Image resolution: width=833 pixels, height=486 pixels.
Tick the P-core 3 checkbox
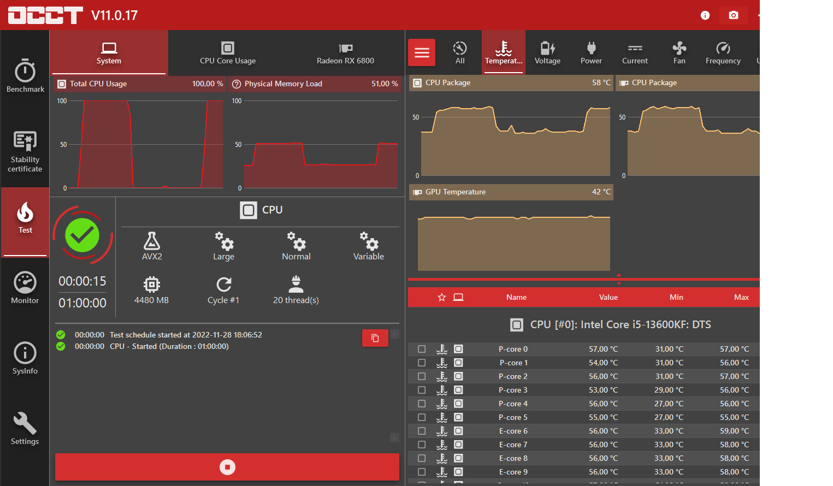(422, 390)
